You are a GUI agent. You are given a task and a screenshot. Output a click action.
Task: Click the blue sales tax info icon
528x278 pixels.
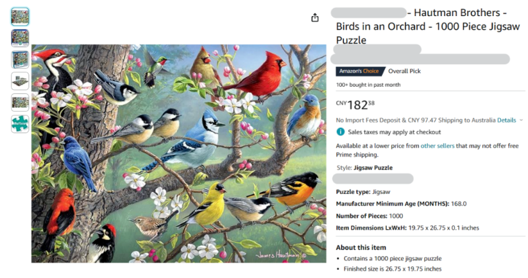341,132
